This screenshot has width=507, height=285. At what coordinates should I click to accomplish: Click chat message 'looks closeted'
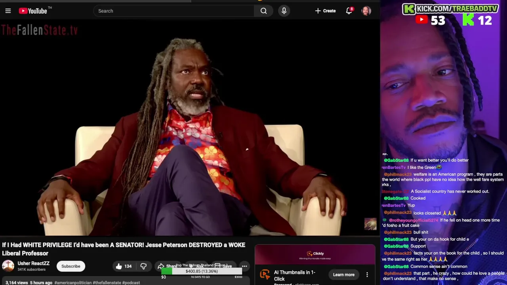tap(427, 213)
